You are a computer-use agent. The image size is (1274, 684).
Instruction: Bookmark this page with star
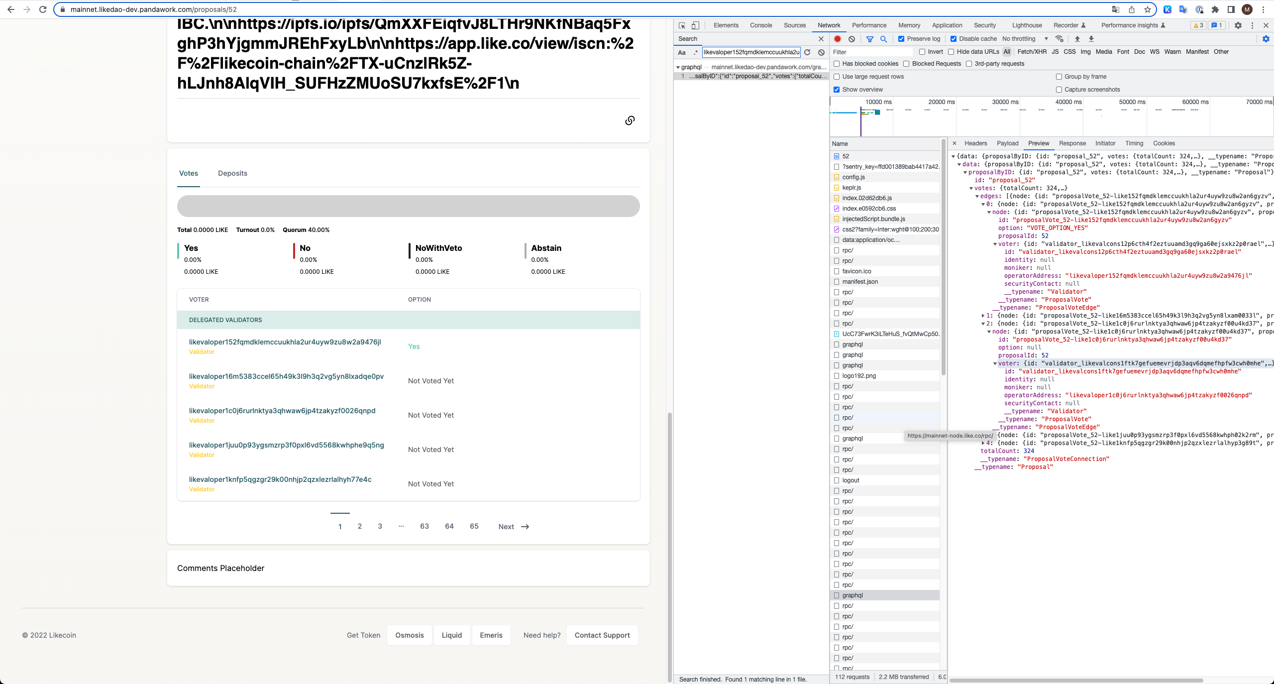(x=1147, y=9)
